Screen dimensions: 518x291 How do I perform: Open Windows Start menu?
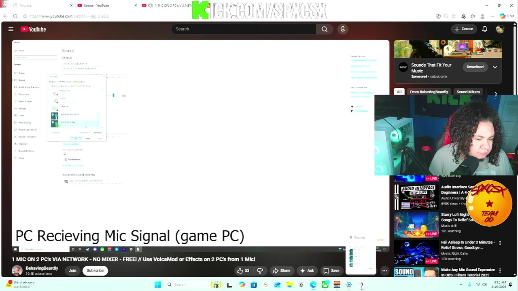coord(157,285)
